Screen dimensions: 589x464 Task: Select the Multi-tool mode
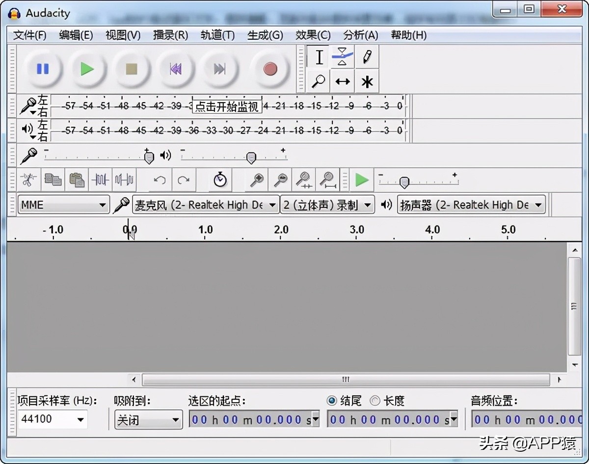click(366, 81)
